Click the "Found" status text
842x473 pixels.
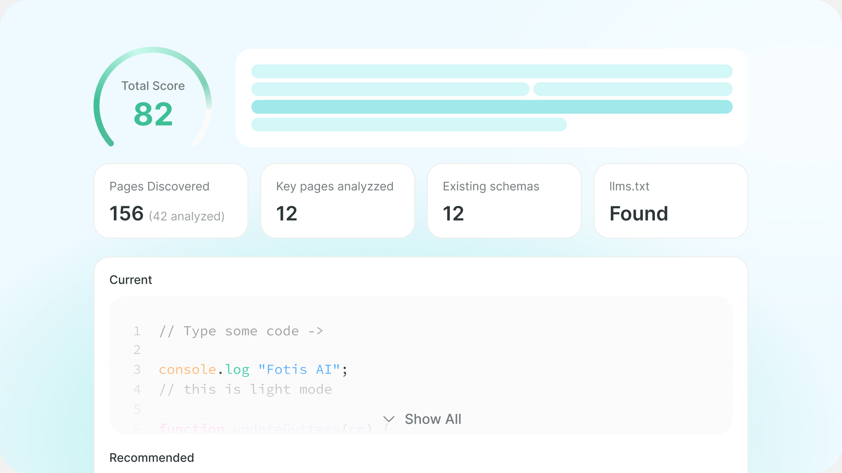pos(639,214)
